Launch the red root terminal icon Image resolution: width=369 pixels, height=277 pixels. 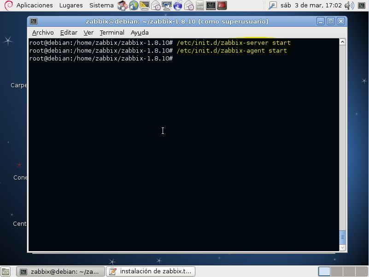pyautogui.click(x=222, y=6)
